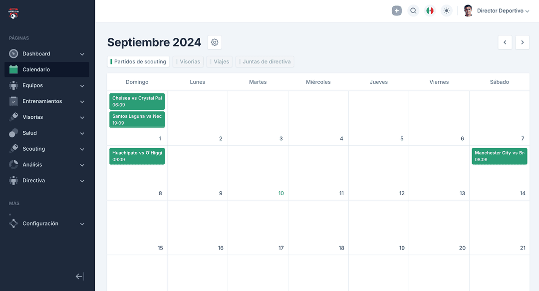
Task: Toggle the dark mode sun icon
Action: pyautogui.click(x=446, y=10)
